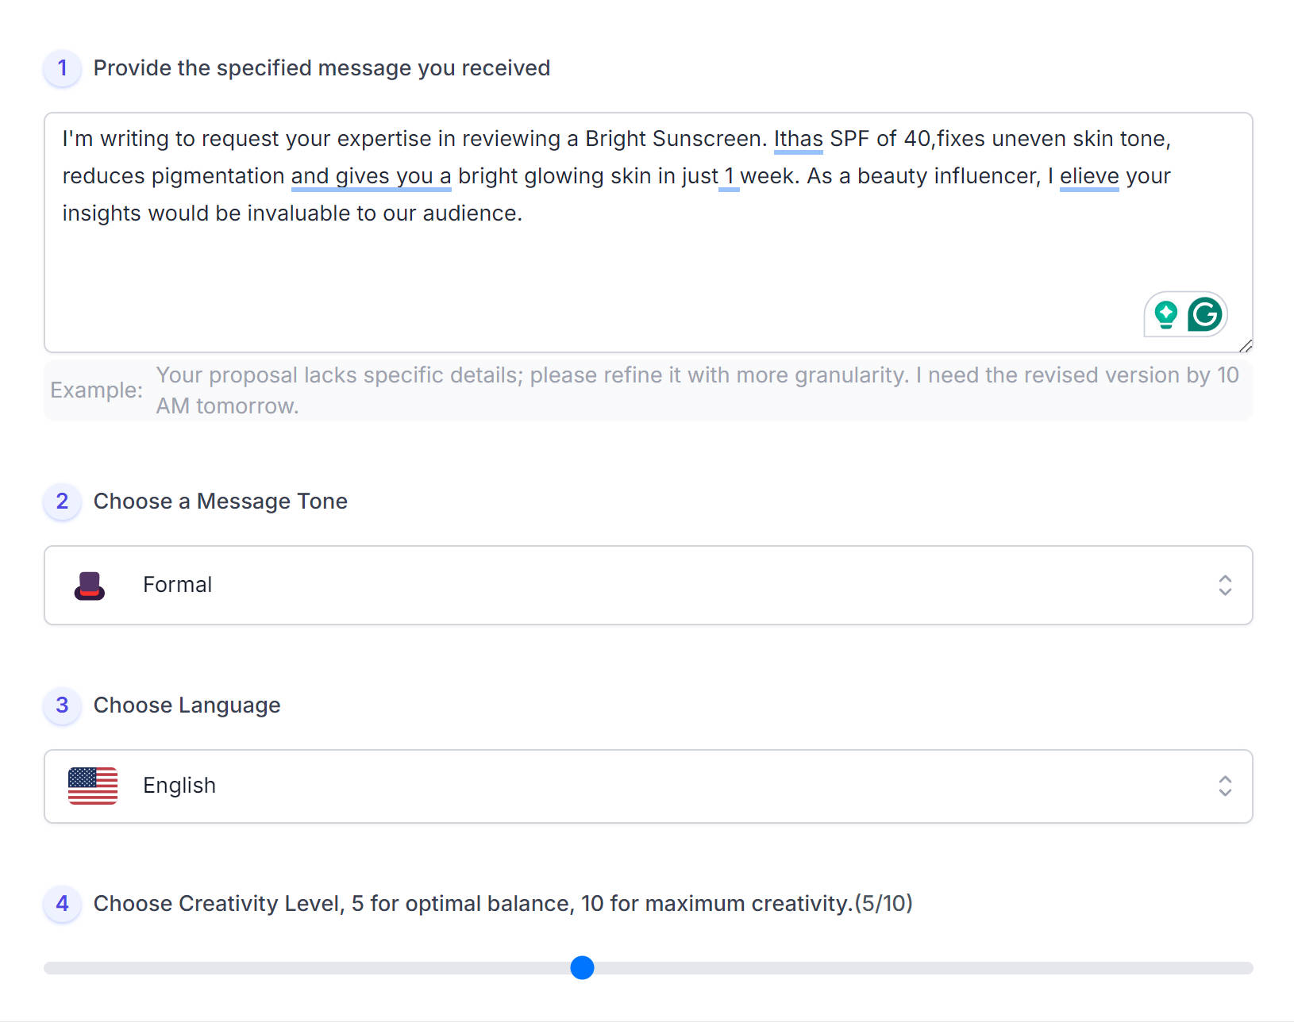Click the up-down chevron in the tone selector
1294x1030 pixels.
pos(1225,586)
